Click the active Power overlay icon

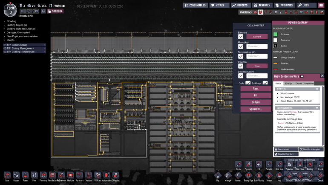(x=261, y=12)
